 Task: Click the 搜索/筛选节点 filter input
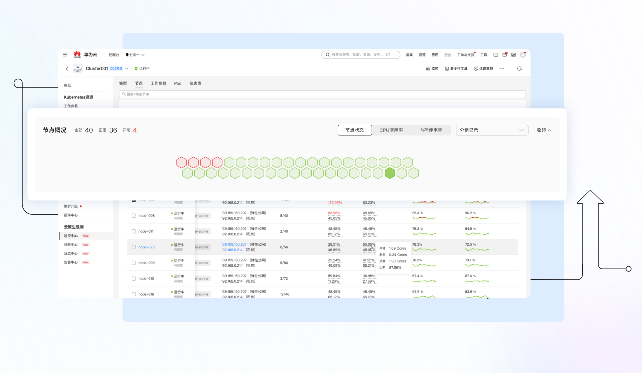tap(322, 94)
